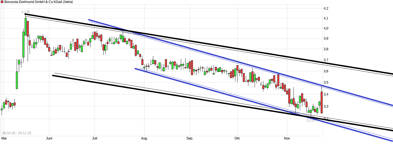Viewport: 393px width, 146px height.
Task: Select the 3,215 low price annotation
Action: pos(311,120)
